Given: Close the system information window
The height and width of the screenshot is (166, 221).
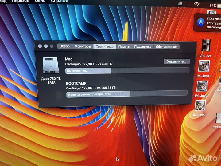Looking at the screenshot, I should click(x=40, y=46).
